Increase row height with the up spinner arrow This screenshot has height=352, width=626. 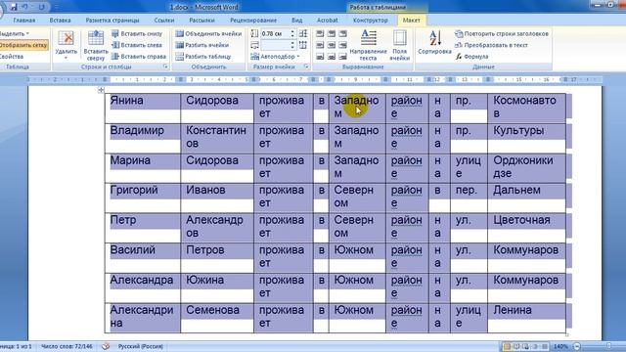coord(292,32)
